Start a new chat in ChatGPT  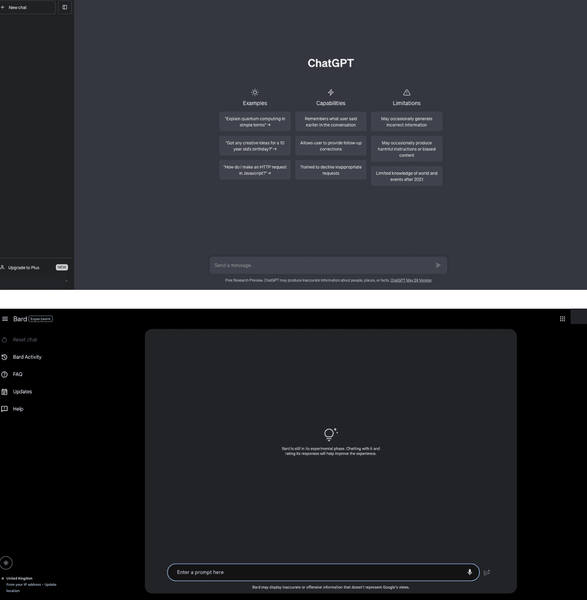(27, 7)
